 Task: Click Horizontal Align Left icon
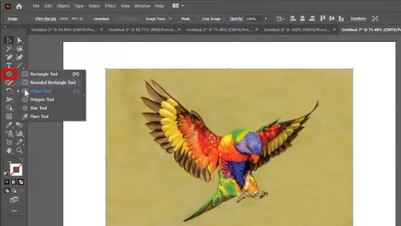(293, 18)
